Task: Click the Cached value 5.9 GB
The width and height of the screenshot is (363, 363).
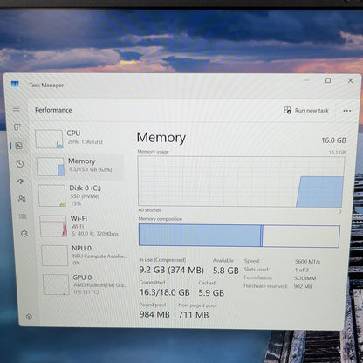Action: pyautogui.click(x=211, y=292)
